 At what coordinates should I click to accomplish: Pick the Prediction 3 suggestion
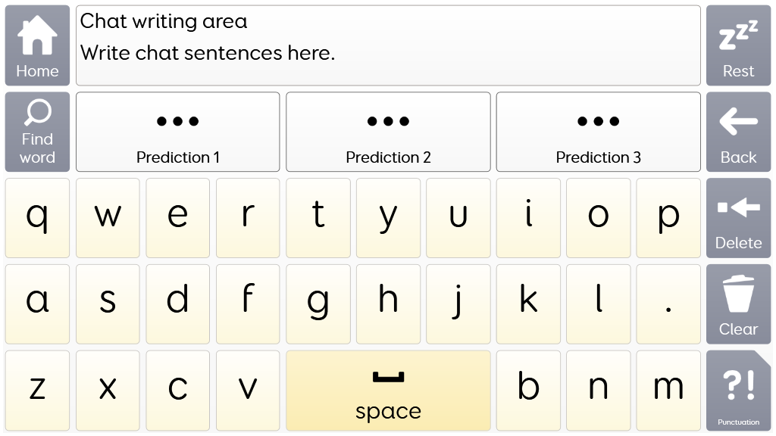click(x=599, y=132)
